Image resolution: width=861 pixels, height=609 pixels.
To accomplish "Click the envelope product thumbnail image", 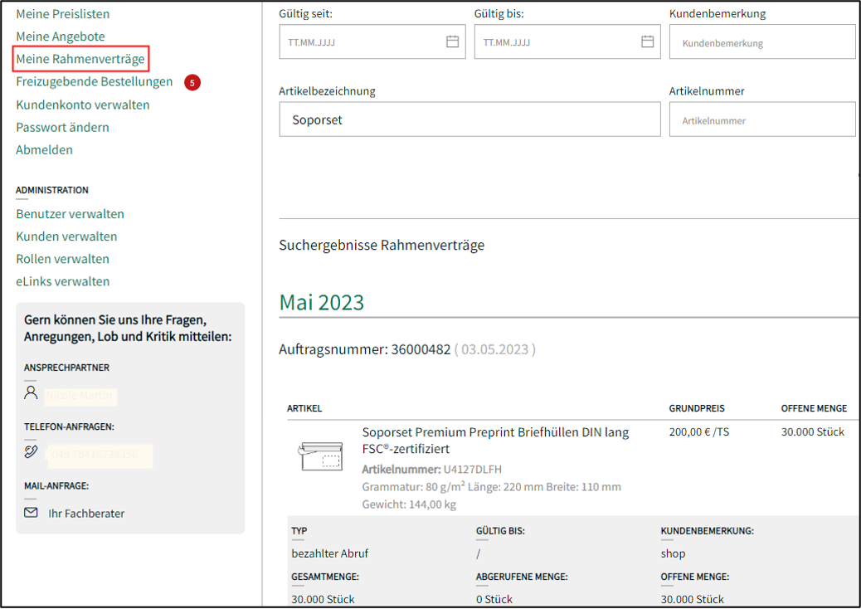I will [320, 457].
